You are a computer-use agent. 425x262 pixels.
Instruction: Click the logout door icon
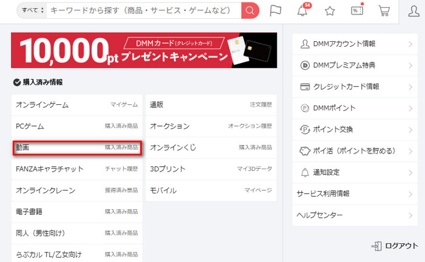pyautogui.click(x=377, y=246)
